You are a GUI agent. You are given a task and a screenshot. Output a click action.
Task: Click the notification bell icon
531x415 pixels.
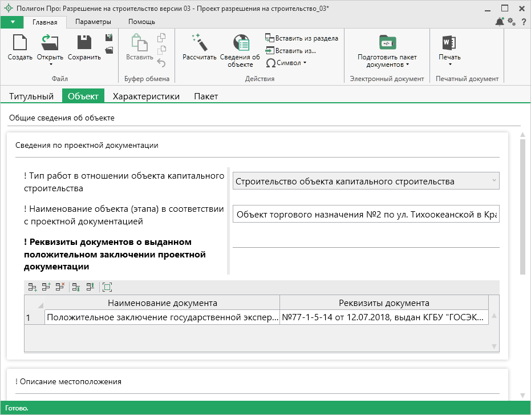click(x=500, y=22)
